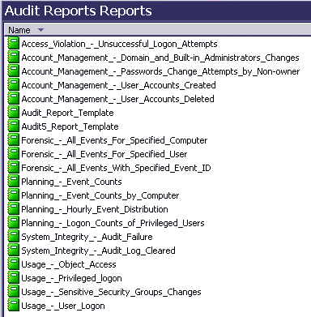Select Account_Management_-_User_Accounts_Deleted name
This screenshot has width=311, height=317.
pos(117,99)
